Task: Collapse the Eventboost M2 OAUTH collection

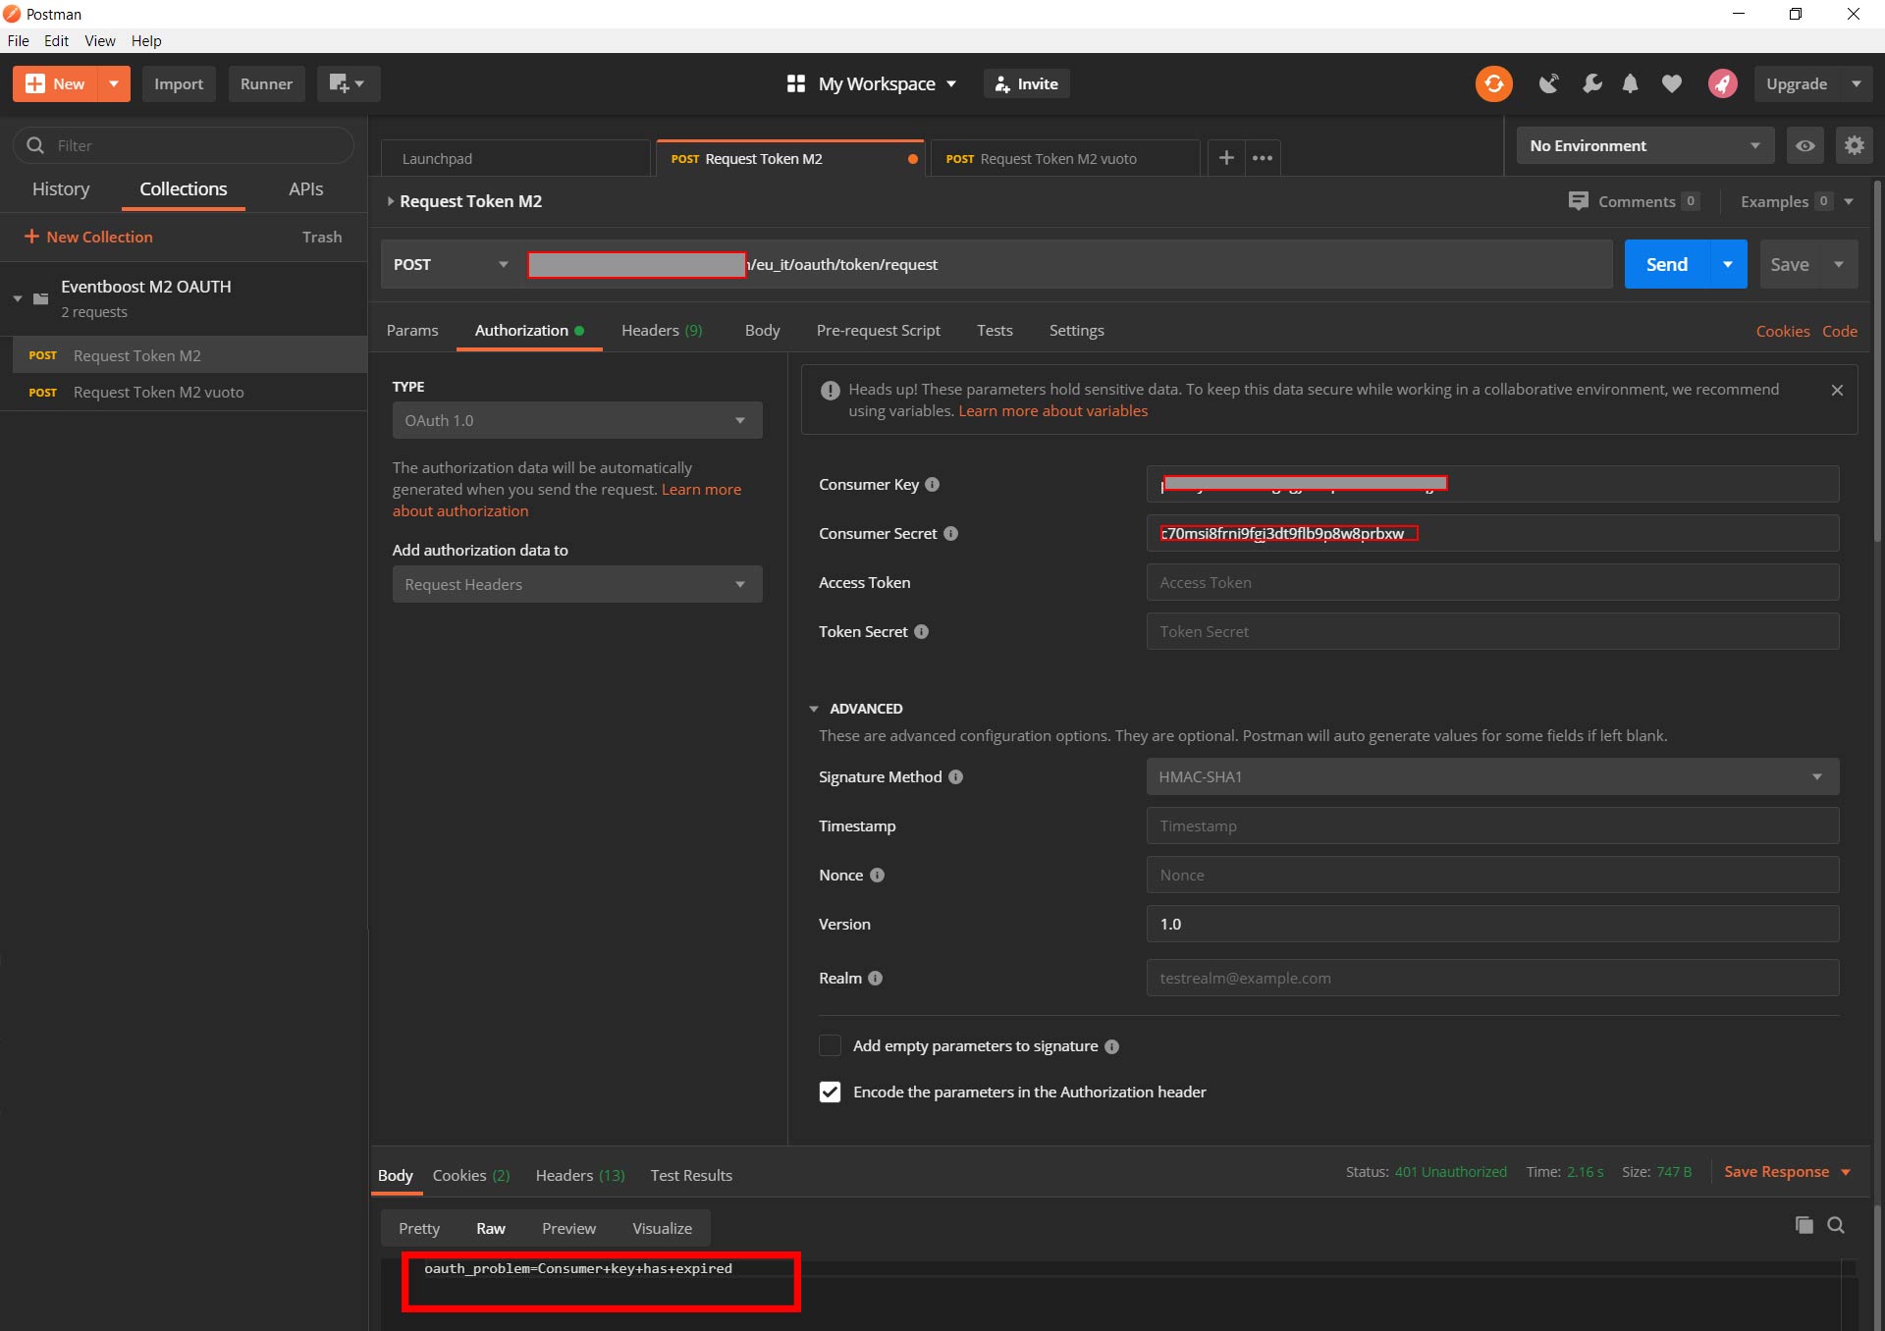Action: (16, 298)
